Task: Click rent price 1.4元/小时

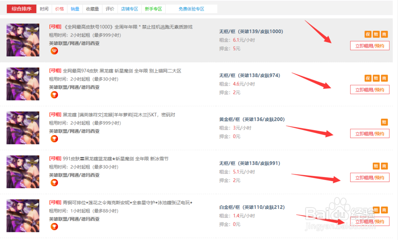Action: (x=244, y=216)
